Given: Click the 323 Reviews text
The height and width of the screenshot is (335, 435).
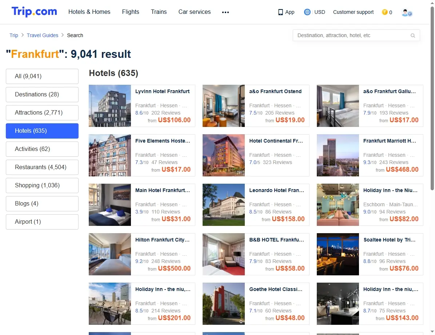Looking at the screenshot, I should pos(278,162).
